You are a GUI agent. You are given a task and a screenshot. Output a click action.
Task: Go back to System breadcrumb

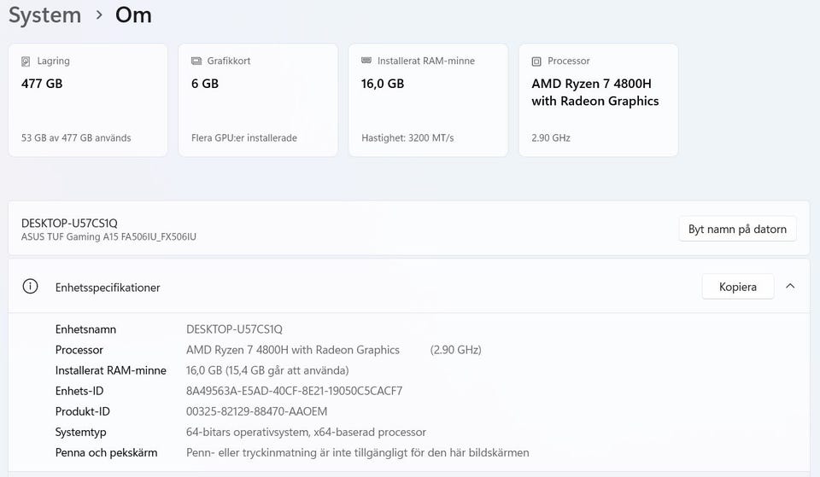coord(44,15)
